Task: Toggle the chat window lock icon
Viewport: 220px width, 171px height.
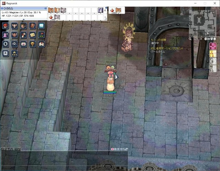Action: 126,149
